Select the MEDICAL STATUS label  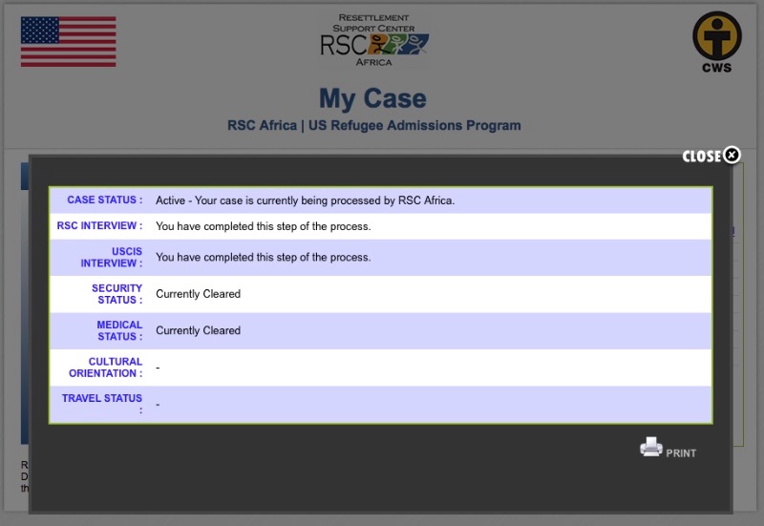(120, 330)
